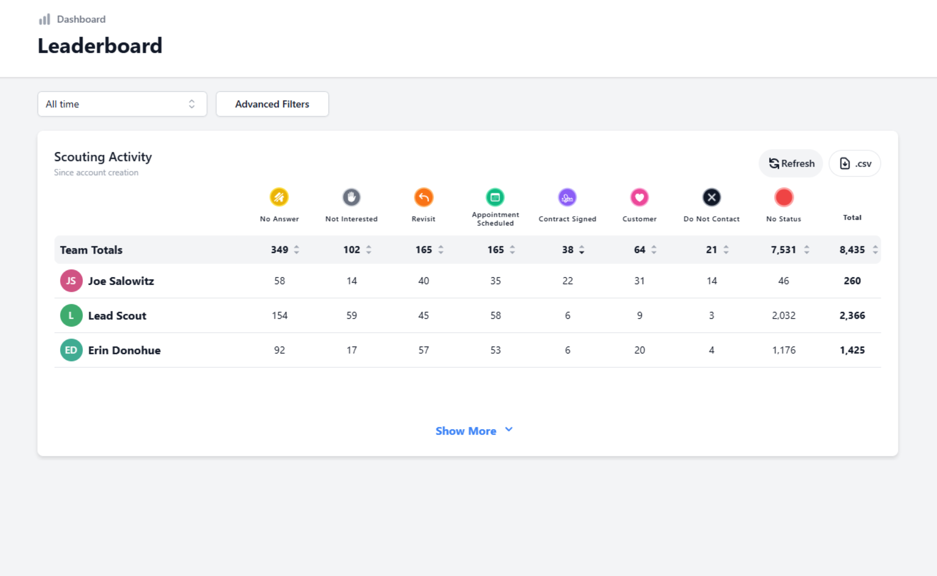Sort by No Status count arrows

806,250
